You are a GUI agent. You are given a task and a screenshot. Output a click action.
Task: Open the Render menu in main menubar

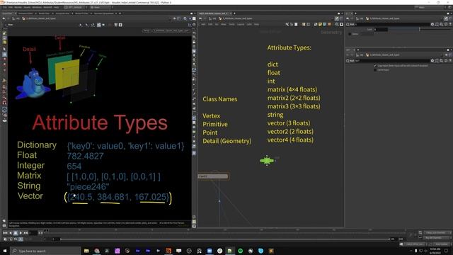point(18,7)
